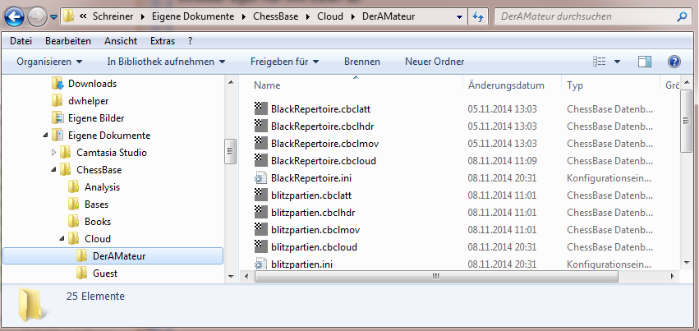Screen dimensions: 699x331
Task: Click the Neuer Ordner button
Action: pos(435,62)
